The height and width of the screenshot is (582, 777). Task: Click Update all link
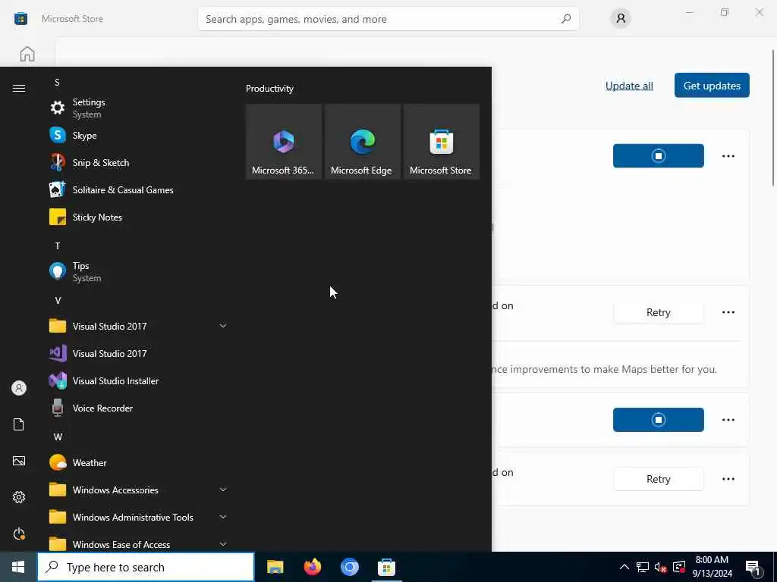click(629, 86)
